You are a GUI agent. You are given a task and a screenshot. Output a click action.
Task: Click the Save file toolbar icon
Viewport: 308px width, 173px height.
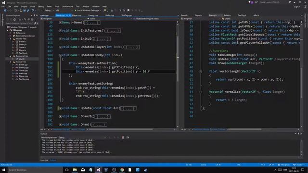coord(25,11)
